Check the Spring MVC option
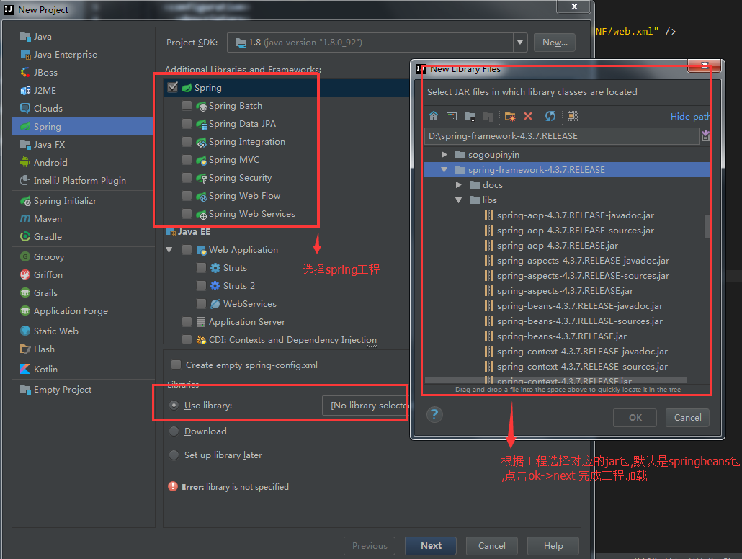The image size is (742, 559). tap(187, 159)
